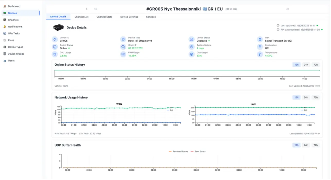The height and width of the screenshot is (180, 331).
Task: Click the CPU Usage chip icon
Action: [55, 54]
